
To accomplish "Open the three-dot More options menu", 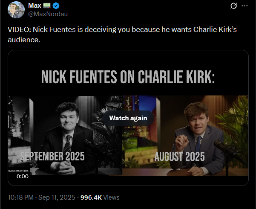I will click(x=244, y=6).
